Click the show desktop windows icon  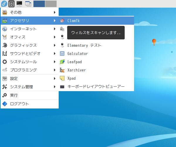click(28, 4)
